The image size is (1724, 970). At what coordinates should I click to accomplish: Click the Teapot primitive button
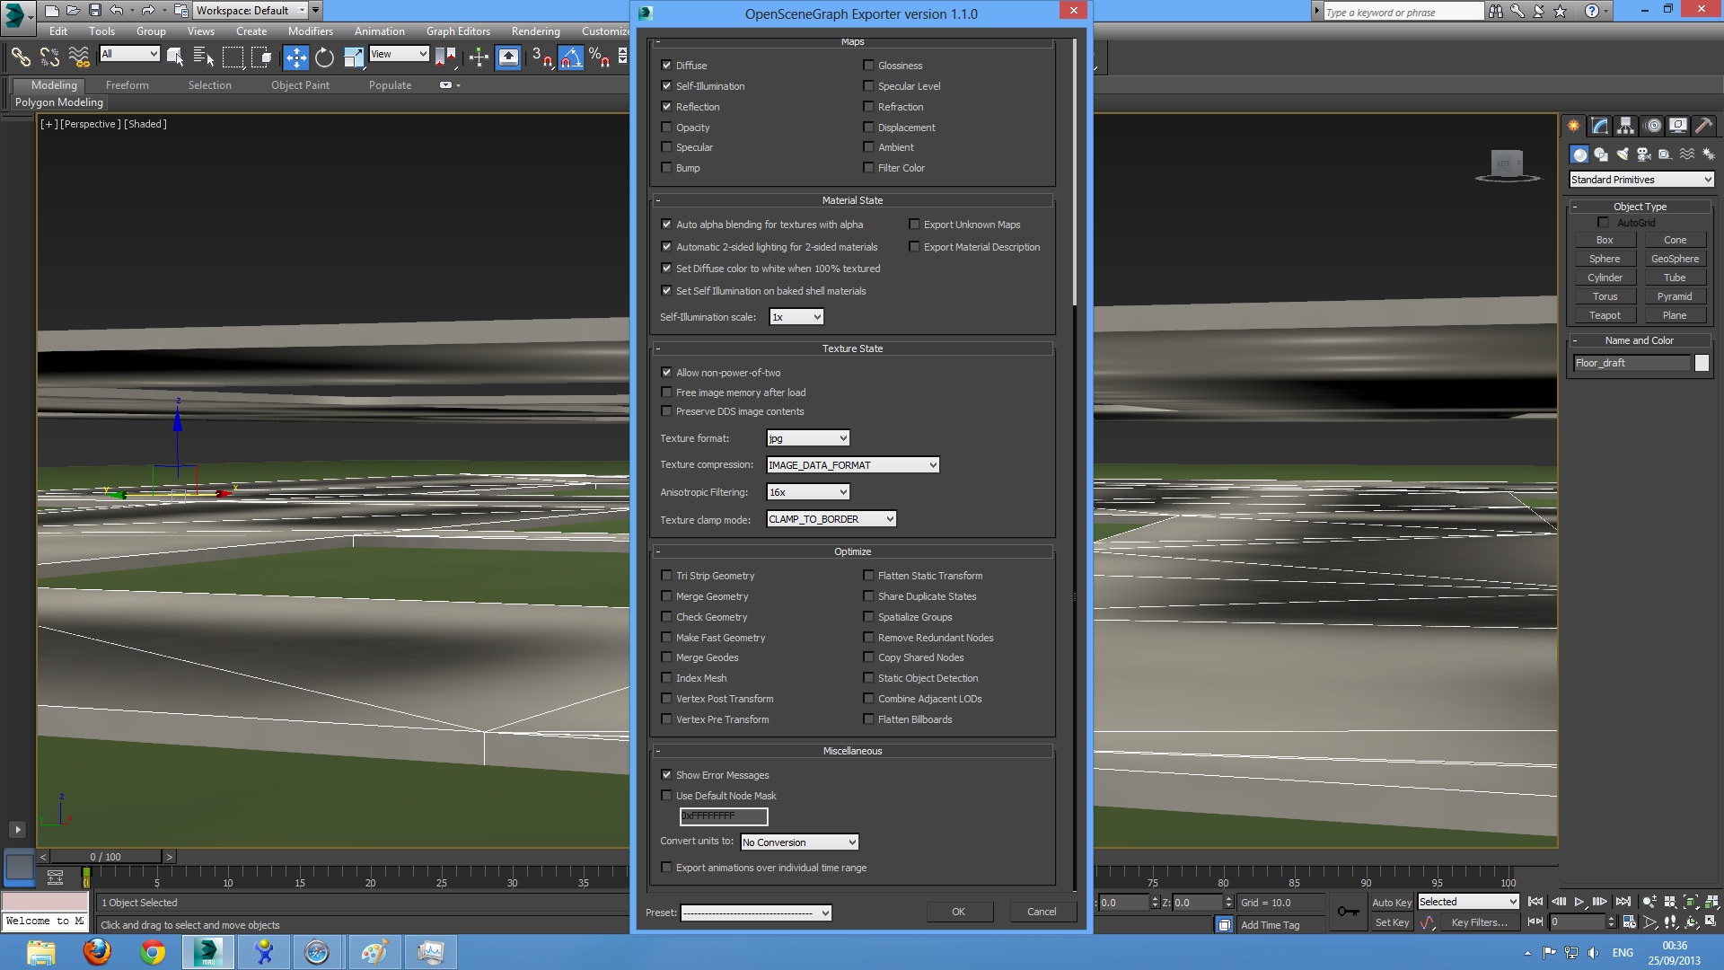(x=1604, y=315)
